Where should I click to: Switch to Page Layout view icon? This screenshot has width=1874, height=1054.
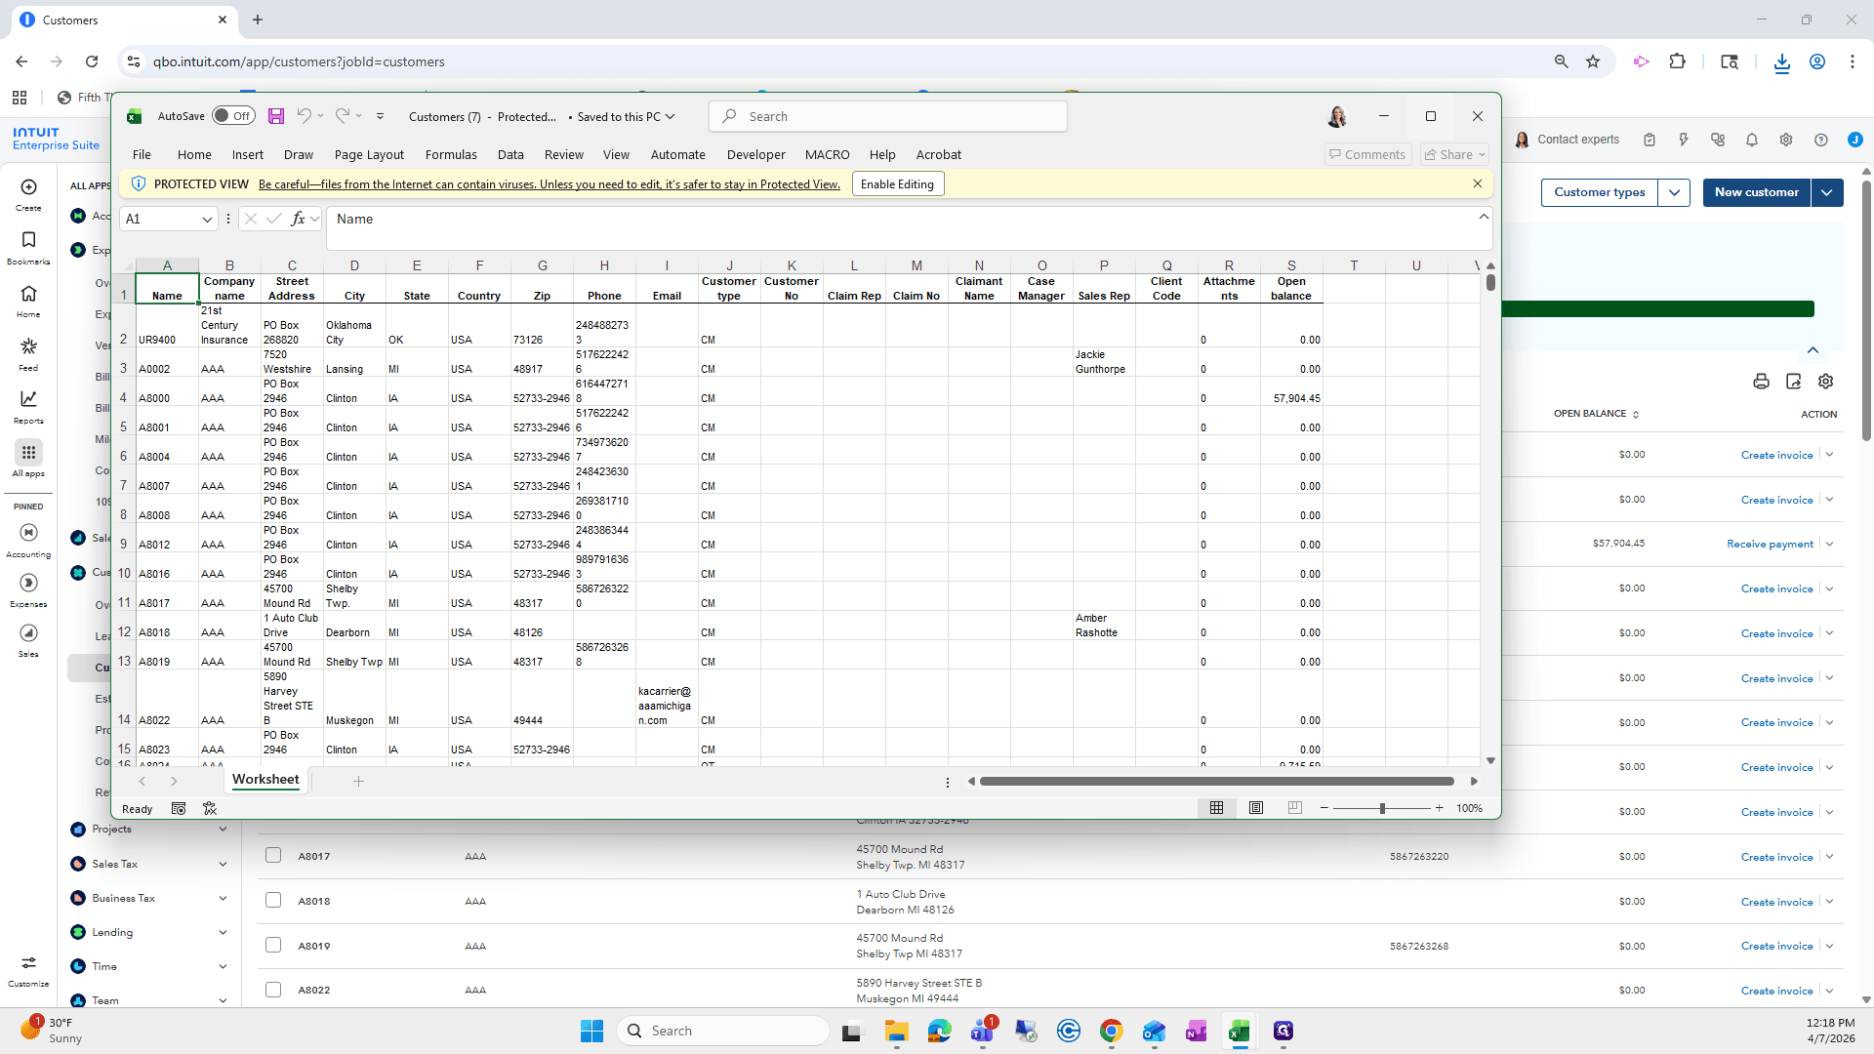[1256, 808]
